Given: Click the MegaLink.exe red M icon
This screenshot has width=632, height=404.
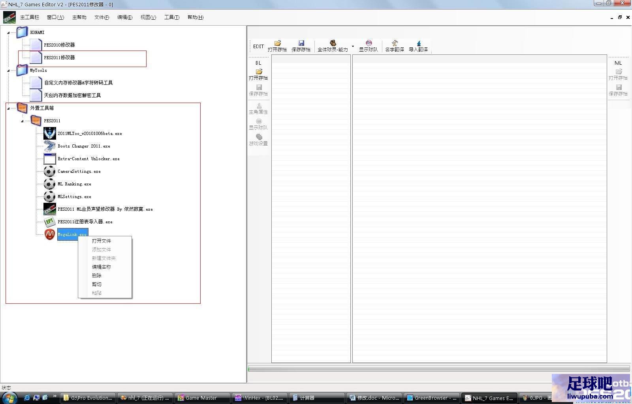Looking at the screenshot, I should click(50, 234).
